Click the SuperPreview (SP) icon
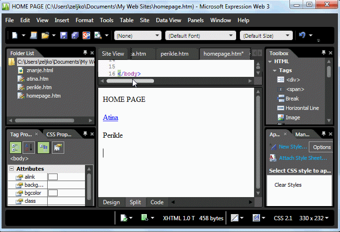Image resolution: width=340 pixels, height=232 pixels. pyautogui.click(x=86, y=35)
